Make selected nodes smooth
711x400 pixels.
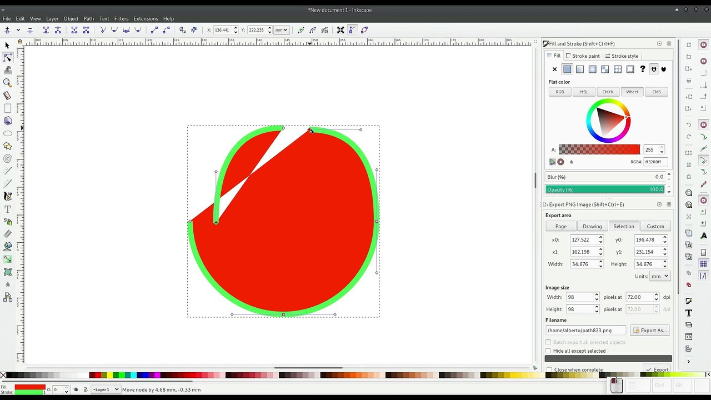[x=114, y=30]
